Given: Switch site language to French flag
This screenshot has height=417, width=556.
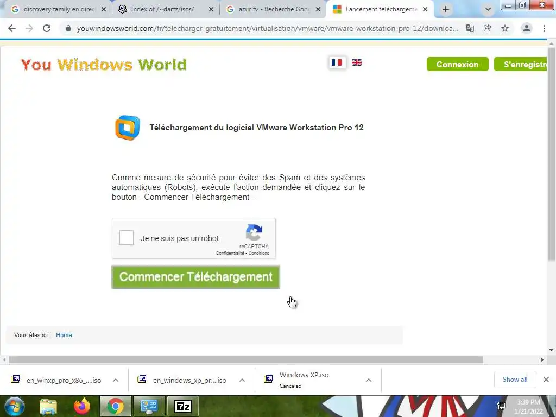Looking at the screenshot, I should click(337, 62).
